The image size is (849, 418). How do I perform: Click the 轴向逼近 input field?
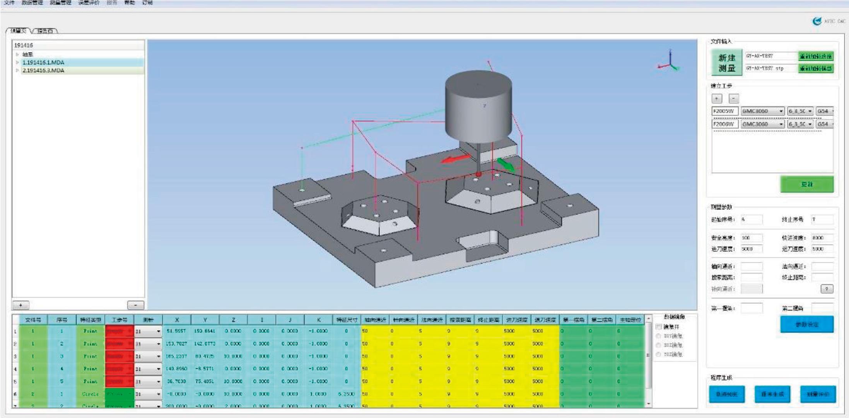[x=752, y=267]
